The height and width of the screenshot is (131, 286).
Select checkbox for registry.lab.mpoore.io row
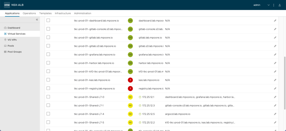coord(48,88)
